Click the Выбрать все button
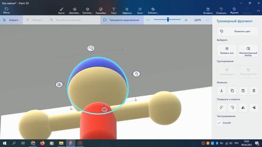This screenshot has width=262, height=147. point(227,51)
